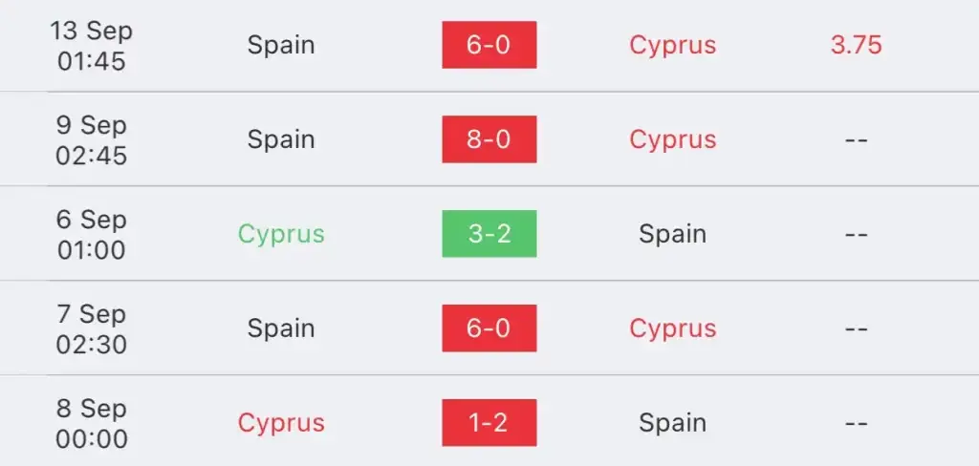The height and width of the screenshot is (466, 979).
Task: Open Cyprus team in 13 Sep match
Action: [x=672, y=46]
